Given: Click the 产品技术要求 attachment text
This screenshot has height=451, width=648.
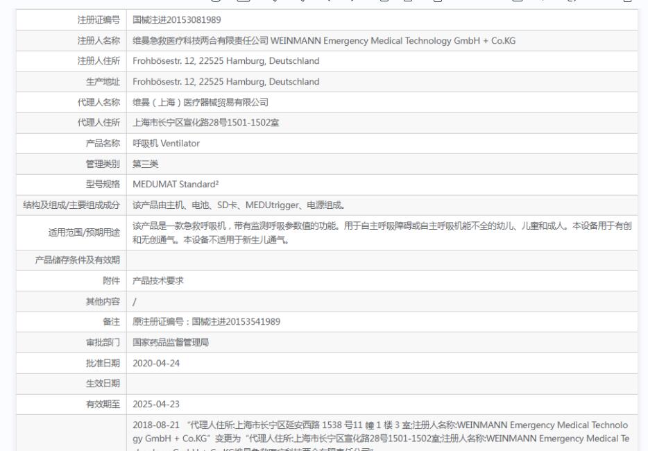Looking at the screenshot, I should (x=158, y=281).
